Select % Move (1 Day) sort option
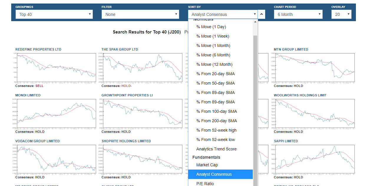 (x=211, y=27)
